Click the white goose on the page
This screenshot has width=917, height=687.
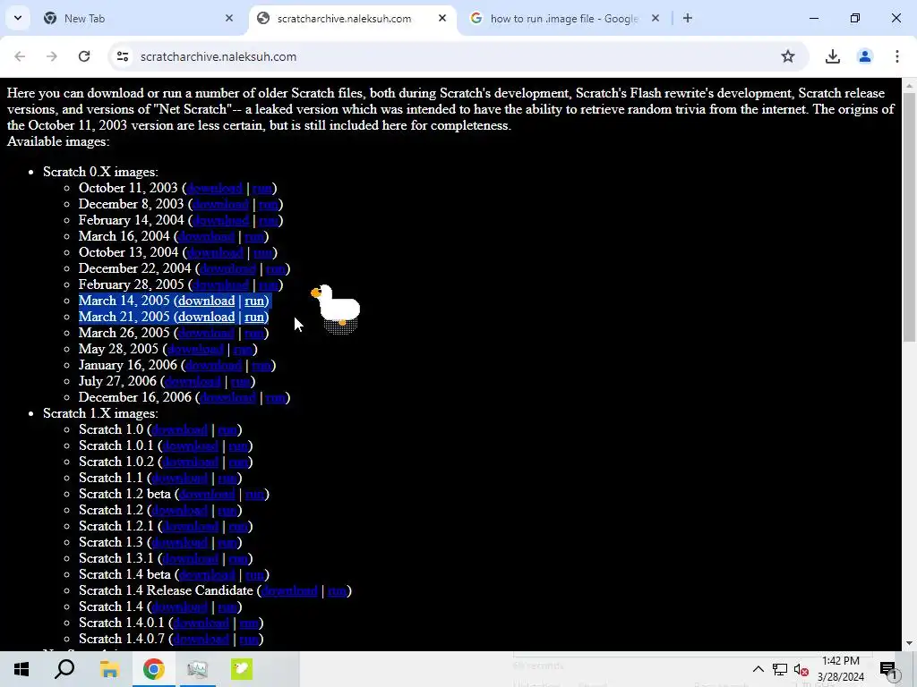coord(337,309)
